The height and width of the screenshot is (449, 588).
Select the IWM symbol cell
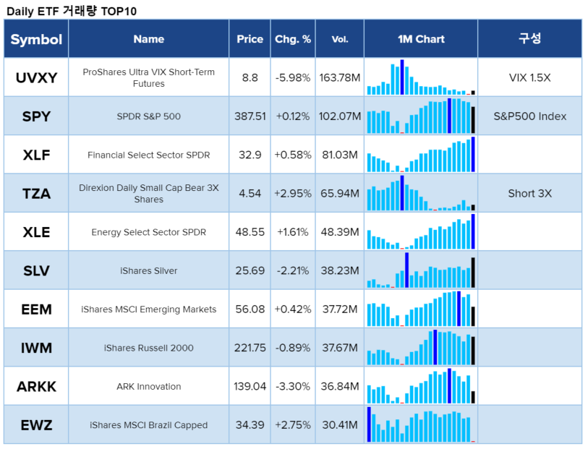(x=36, y=348)
